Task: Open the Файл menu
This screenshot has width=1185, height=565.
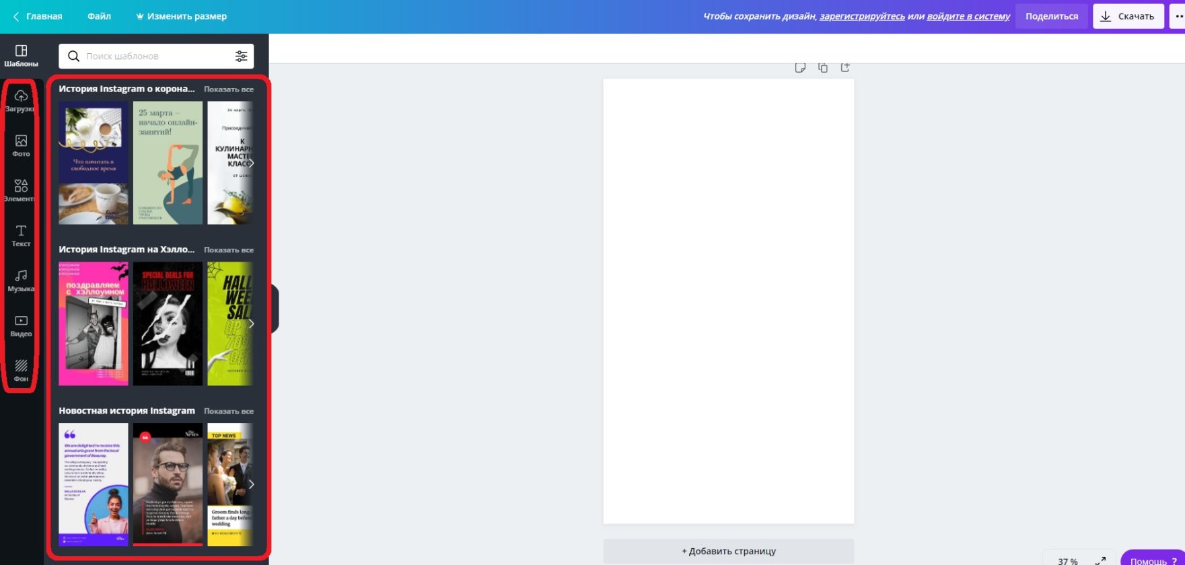Action: click(x=99, y=16)
